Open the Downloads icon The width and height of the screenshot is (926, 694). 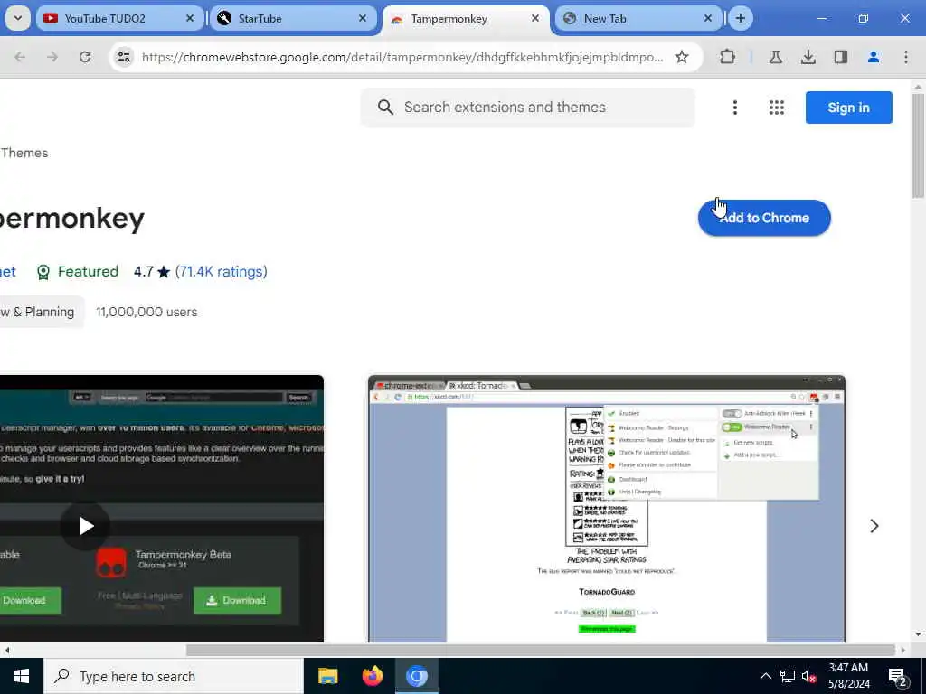click(808, 57)
